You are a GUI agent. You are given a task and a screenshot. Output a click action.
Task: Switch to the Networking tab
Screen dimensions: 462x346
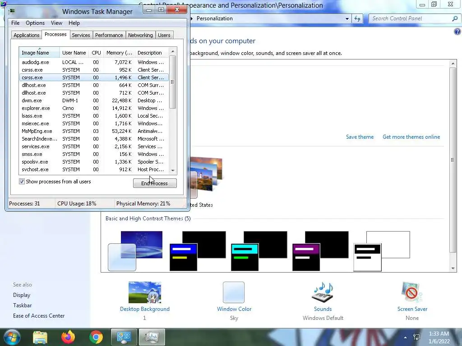coord(140,35)
